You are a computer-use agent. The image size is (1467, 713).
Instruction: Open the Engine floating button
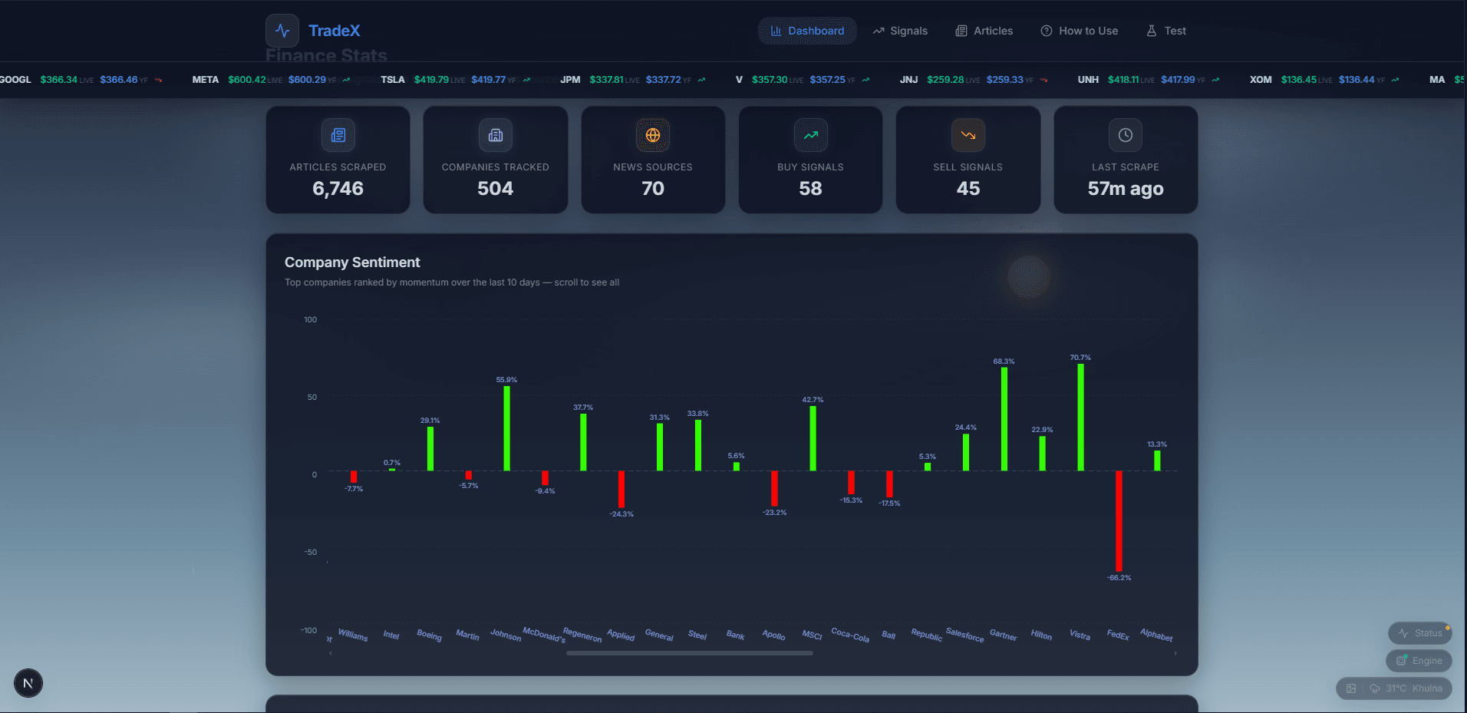(x=1419, y=661)
